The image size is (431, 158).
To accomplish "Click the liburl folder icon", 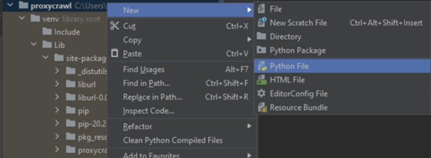I will click(71, 84).
